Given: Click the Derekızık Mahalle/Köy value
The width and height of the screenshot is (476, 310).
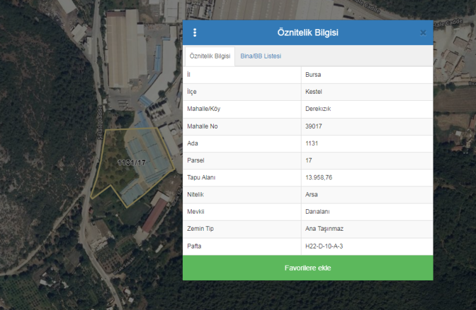Looking at the screenshot, I should pyautogui.click(x=318, y=109).
